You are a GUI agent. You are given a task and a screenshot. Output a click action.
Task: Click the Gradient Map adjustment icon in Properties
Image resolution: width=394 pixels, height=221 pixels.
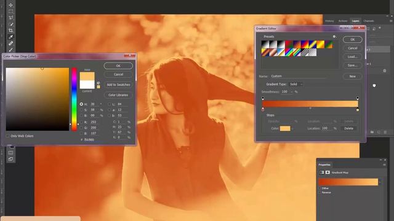click(321, 173)
